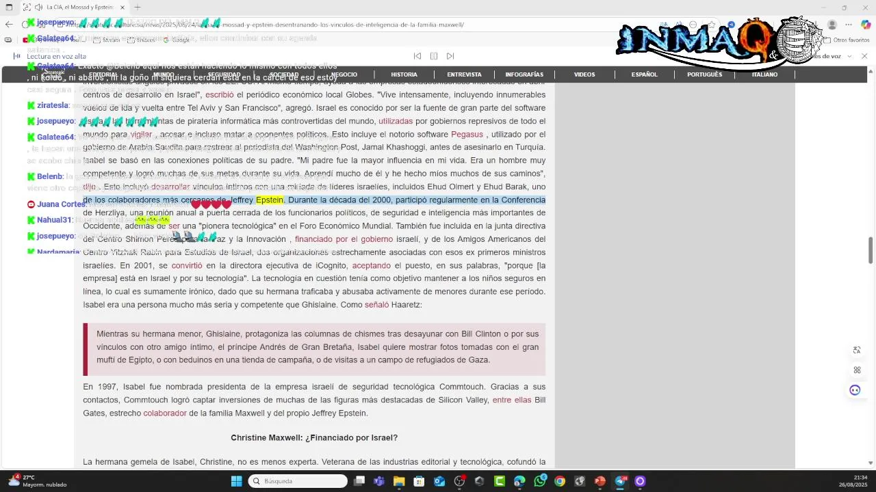Open the 'colaborador' hyperlink
The height and width of the screenshot is (492, 876).
tap(165, 413)
